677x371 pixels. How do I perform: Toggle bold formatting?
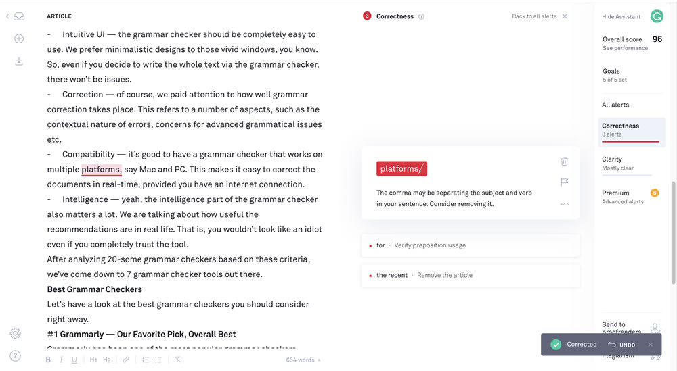pyautogui.click(x=48, y=360)
